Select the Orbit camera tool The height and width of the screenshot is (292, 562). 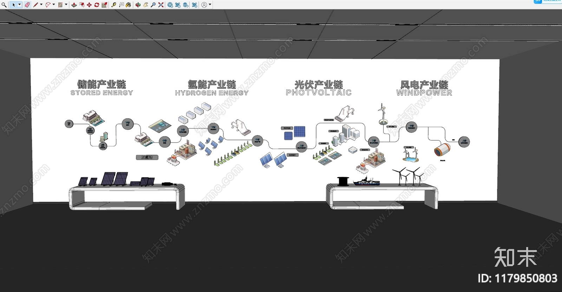[138, 5]
